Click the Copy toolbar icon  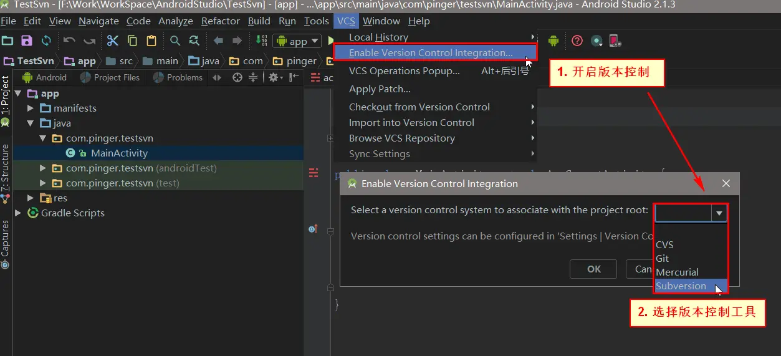point(132,41)
